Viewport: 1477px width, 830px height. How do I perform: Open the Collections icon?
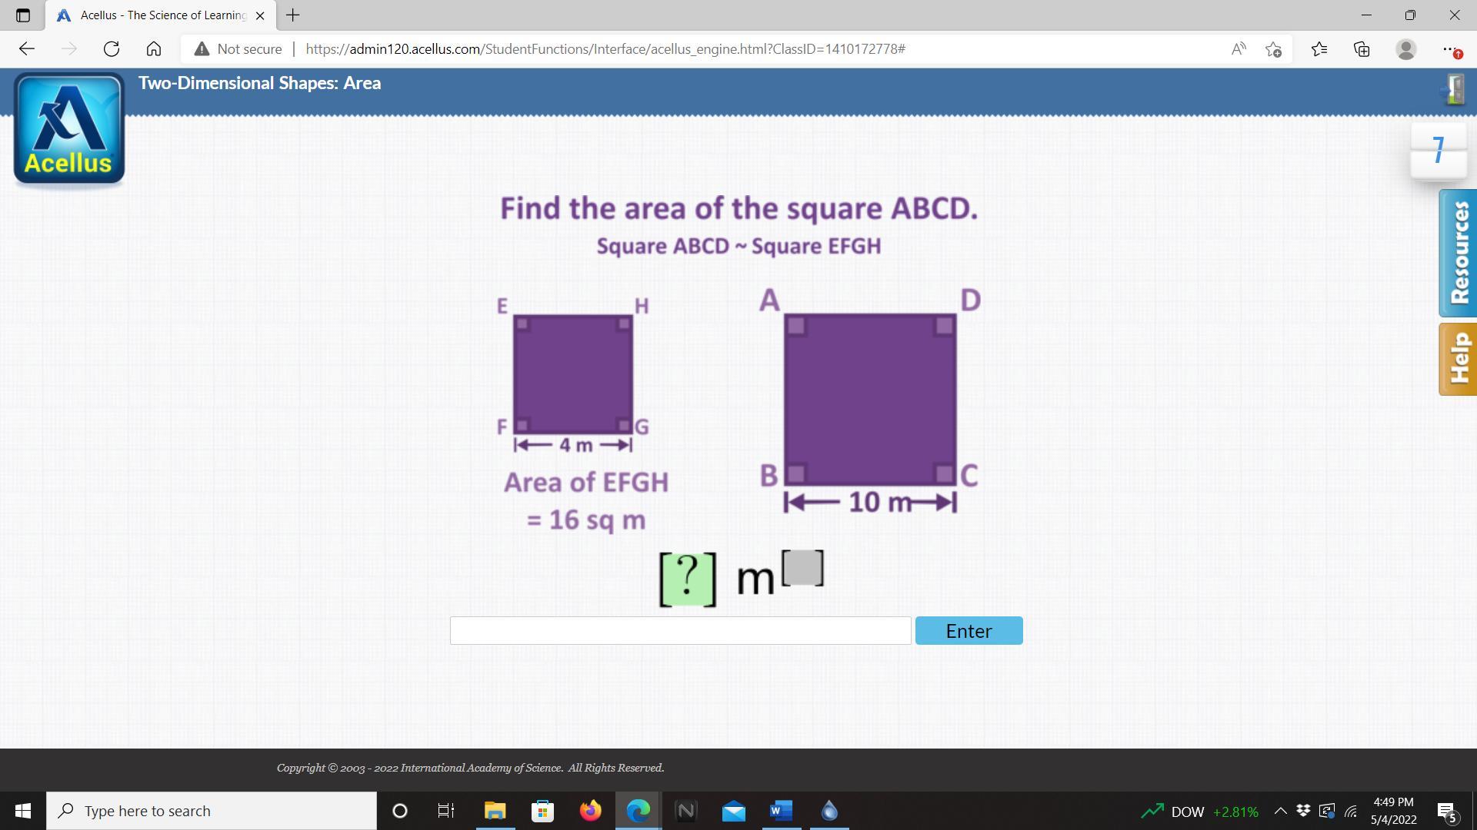1362,49
